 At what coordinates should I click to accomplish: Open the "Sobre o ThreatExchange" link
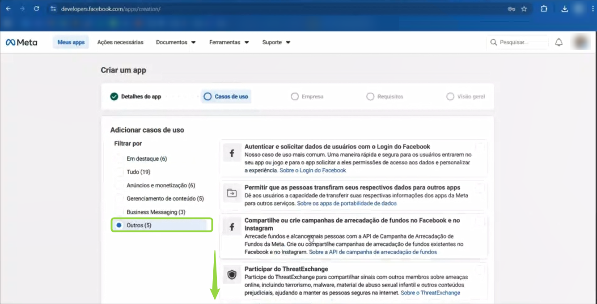tap(430, 293)
